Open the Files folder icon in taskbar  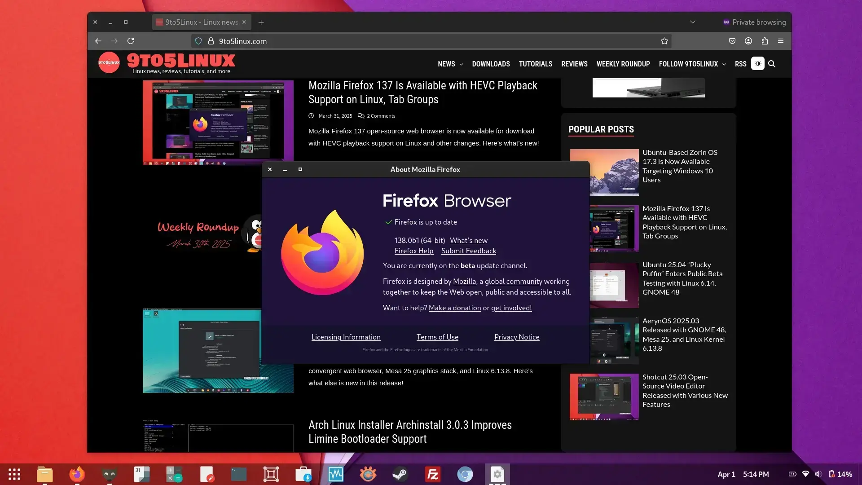tap(45, 474)
